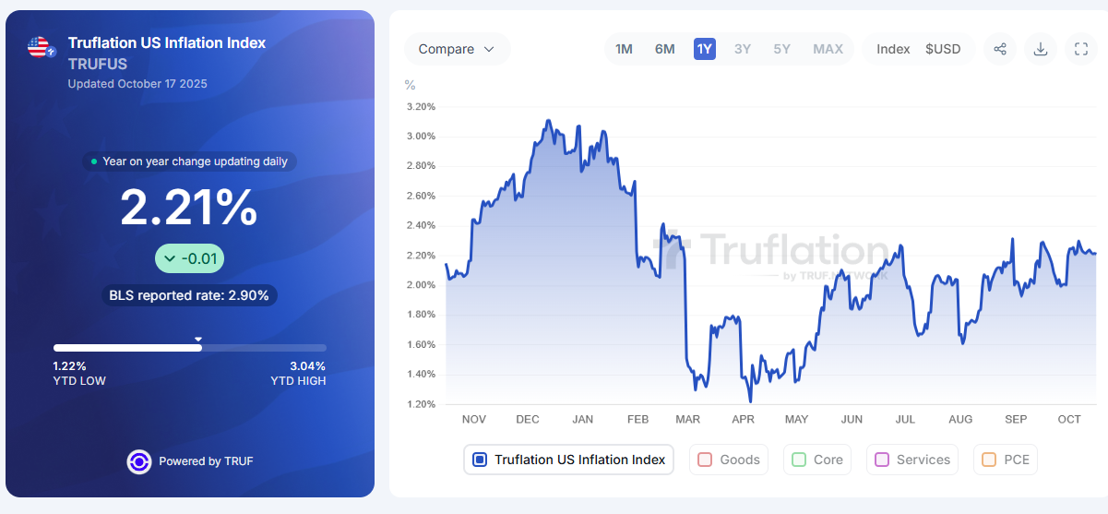Toggle Truflation US Inflation Index series
This screenshot has width=1108, height=514.
click(x=480, y=460)
